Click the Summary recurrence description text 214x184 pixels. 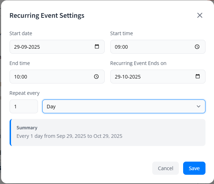click(x=70, y=136)
